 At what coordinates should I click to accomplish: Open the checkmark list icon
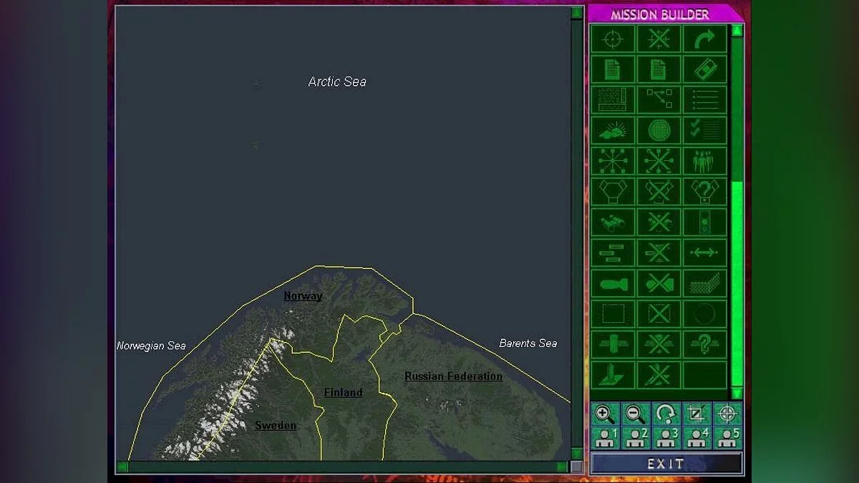pyautogui.click(x=705, y=130)
